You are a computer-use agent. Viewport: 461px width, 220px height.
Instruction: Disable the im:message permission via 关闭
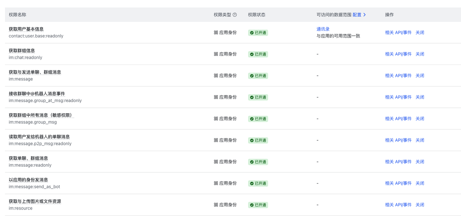pos(420,76)
